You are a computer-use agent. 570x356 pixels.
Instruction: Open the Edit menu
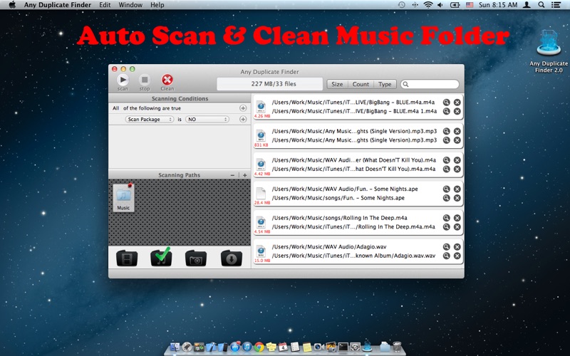(105, 5)
